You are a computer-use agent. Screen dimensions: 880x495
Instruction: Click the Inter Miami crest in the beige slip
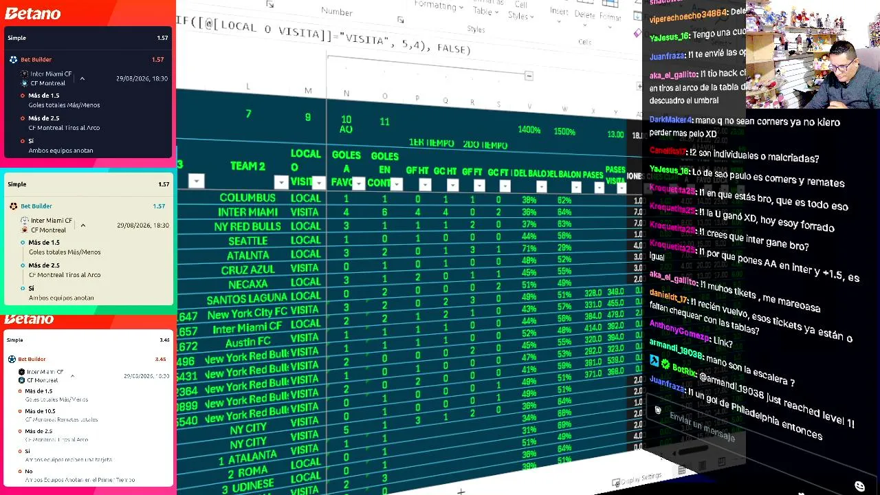pyautogui.click(x=25, y=221)
